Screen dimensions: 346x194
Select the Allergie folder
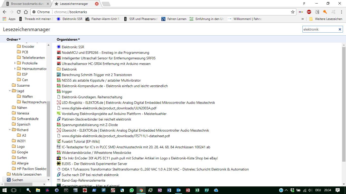coord(20,163)
